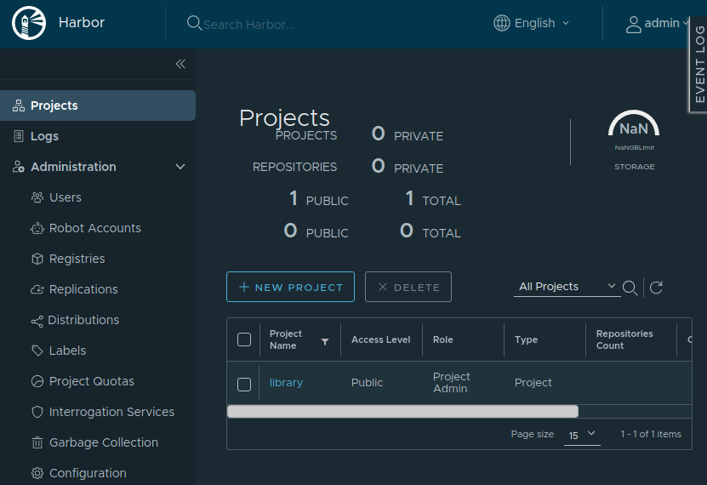Click the Replications cloud icon
Image resolution: width=707 pixels, height=485 pixels.
pos(37,289)
